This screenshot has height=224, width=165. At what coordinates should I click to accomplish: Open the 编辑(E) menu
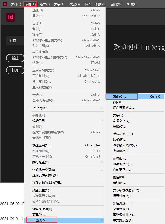[30, 4]
